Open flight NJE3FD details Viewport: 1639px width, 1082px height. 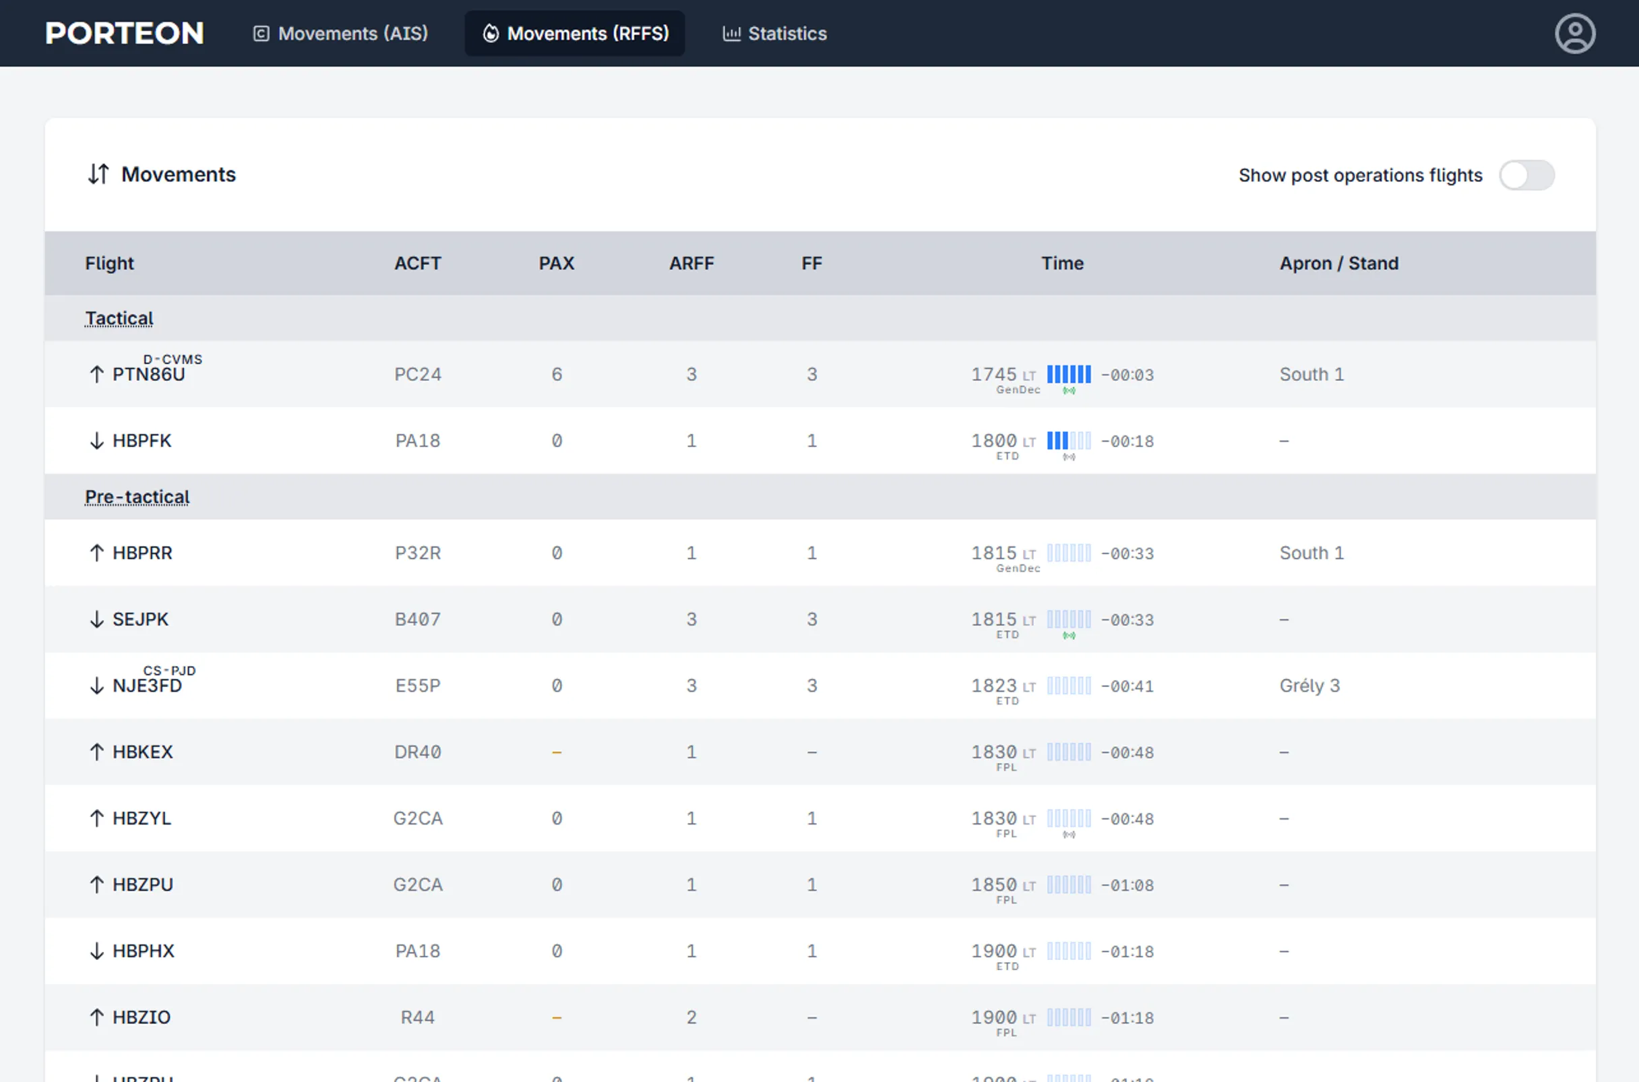pyautogui.click(x=147, y=685)
